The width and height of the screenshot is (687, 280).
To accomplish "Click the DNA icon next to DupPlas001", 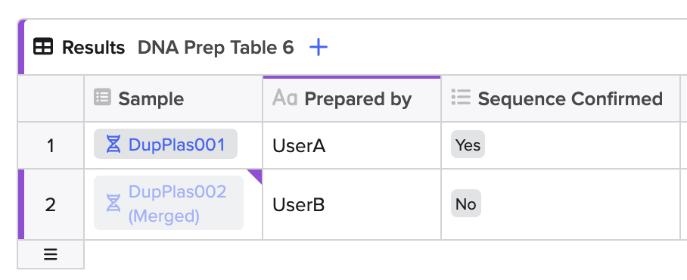I will click(113, 145).
